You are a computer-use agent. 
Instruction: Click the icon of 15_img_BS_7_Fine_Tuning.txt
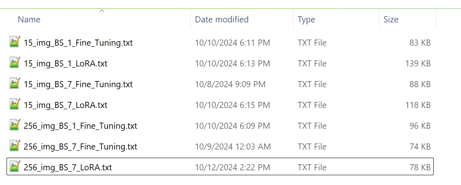tap(15, 84)
